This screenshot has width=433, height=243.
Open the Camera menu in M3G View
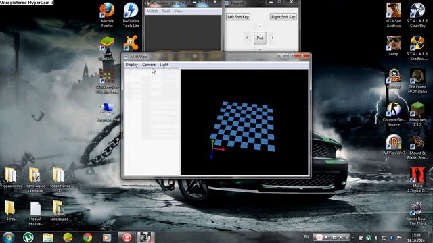[149, 65]
